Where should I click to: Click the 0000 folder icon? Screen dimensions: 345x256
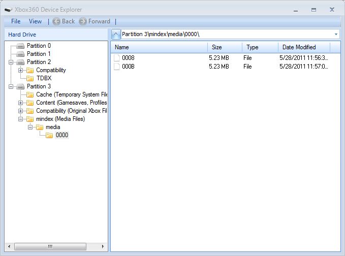(49, 135)
